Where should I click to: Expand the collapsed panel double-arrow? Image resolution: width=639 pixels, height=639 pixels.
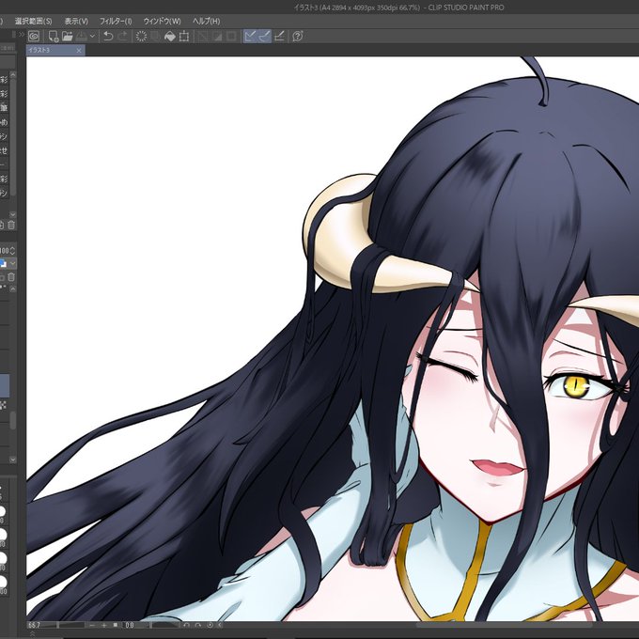[x=22, y=35]
